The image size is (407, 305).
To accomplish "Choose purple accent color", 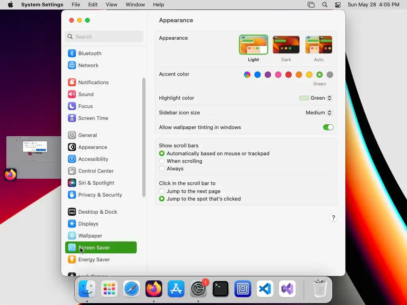I will (x=268, y=75).
